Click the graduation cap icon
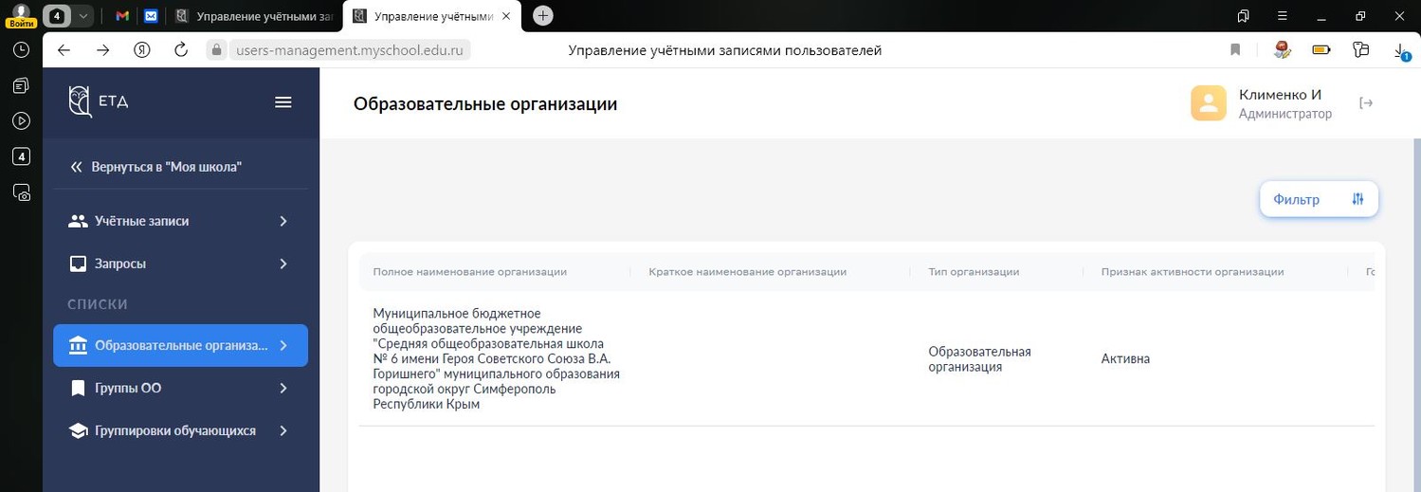The height and width of the screenshot is (492, 1421). (x=79, y=430)
